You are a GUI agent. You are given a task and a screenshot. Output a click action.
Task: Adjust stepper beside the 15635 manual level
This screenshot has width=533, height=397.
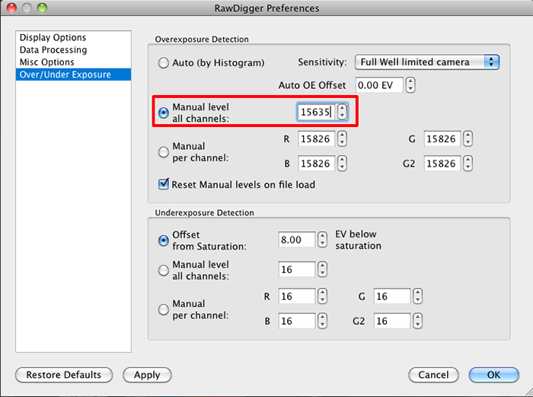[342, 112]
